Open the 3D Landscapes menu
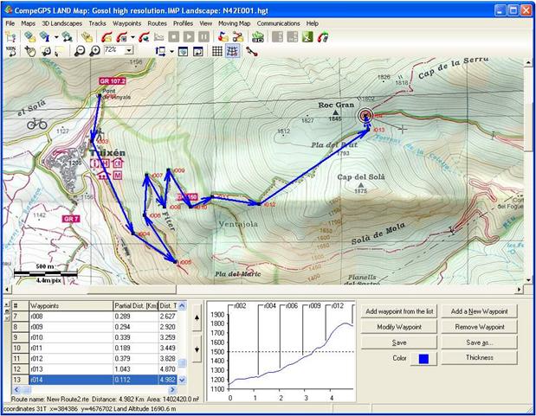 tap(61, 23)
